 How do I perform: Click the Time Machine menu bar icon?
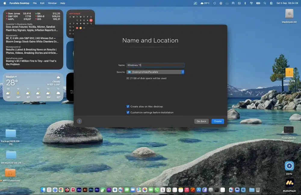pyautogui.click(x=215, y=3)
